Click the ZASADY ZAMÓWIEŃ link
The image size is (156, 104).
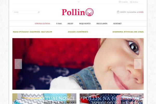point(78,32)
